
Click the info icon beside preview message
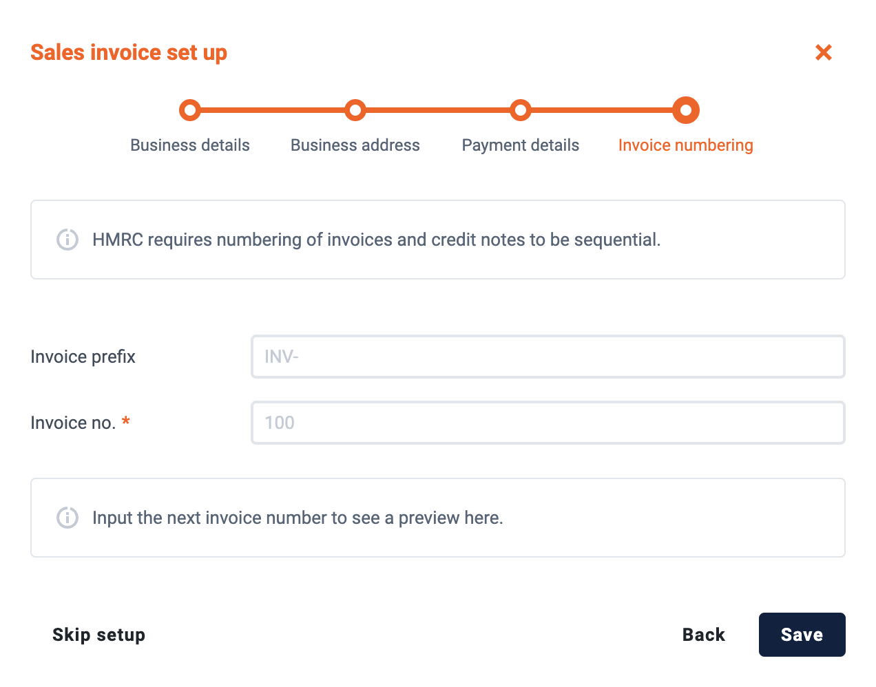67,518
